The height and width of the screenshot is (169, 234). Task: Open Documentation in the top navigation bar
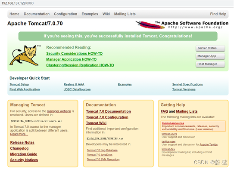(x=37, y=14)
